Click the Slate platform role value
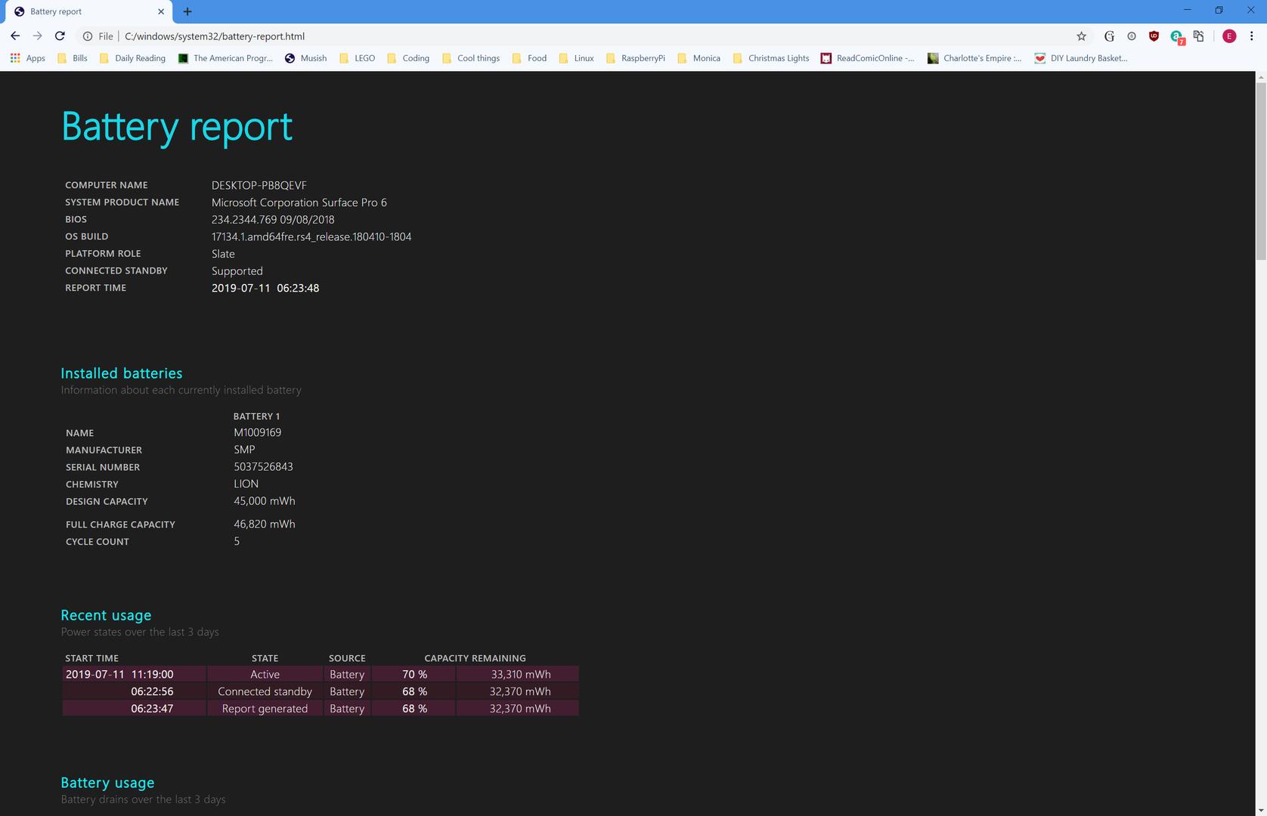 click(223, 254)
